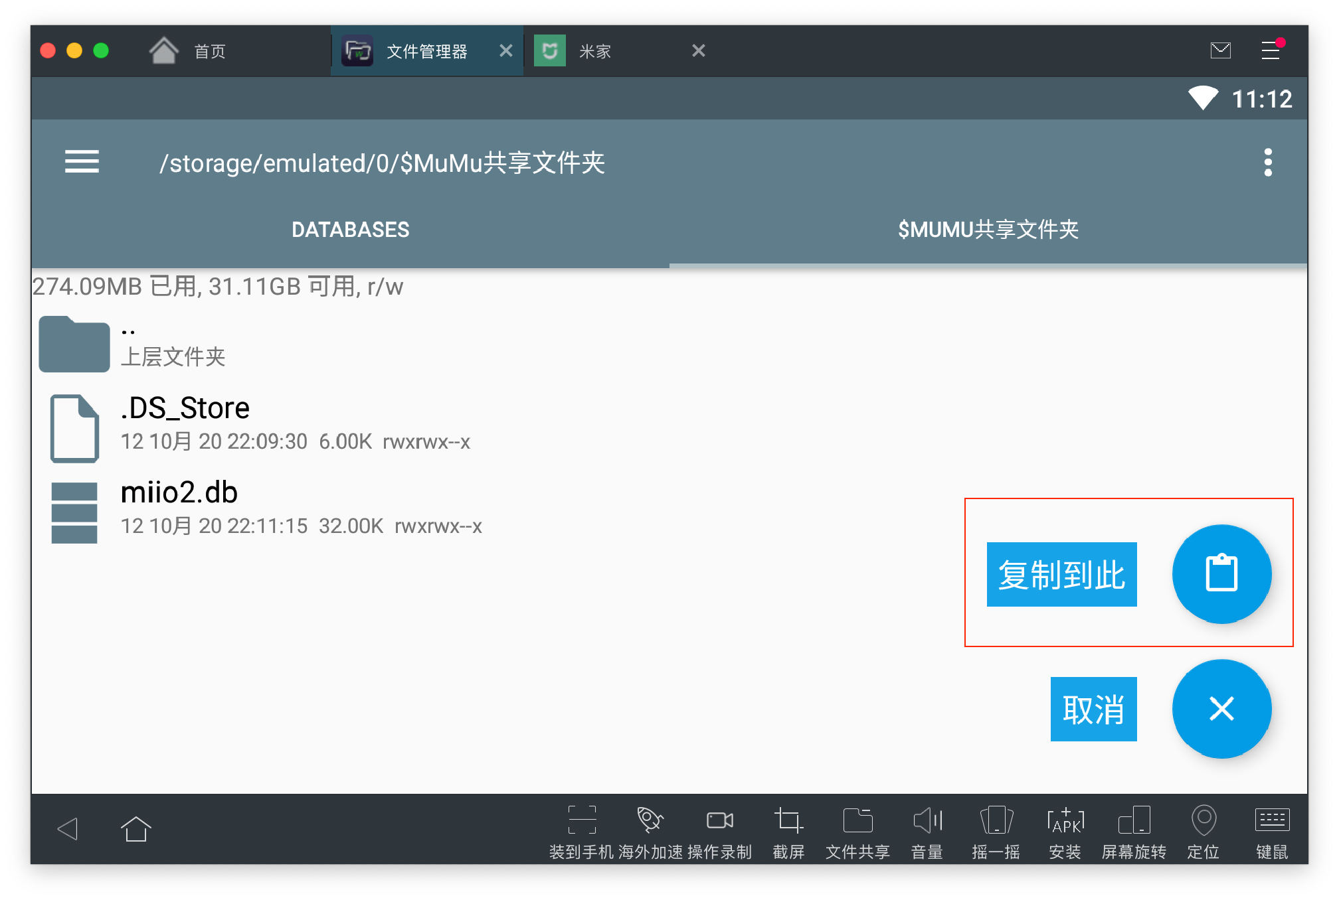Click the screen rotation icon

[1134, 822]
